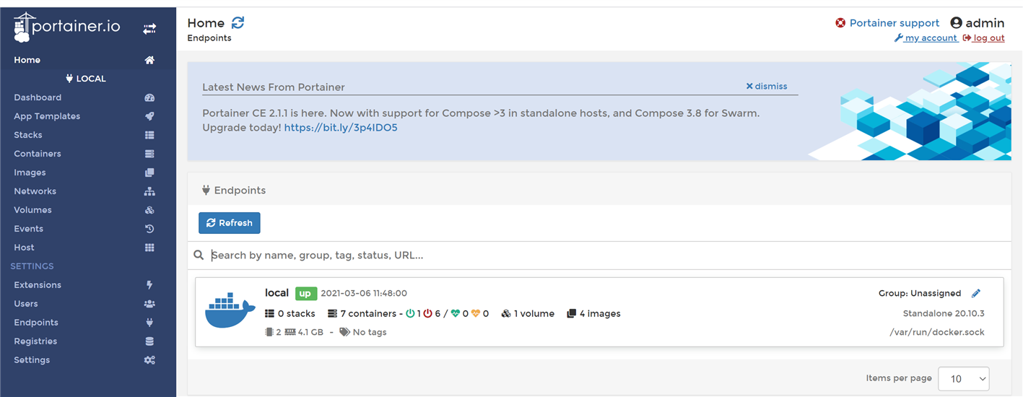
Task: Open the Host menu item
Action: (24, 248)
